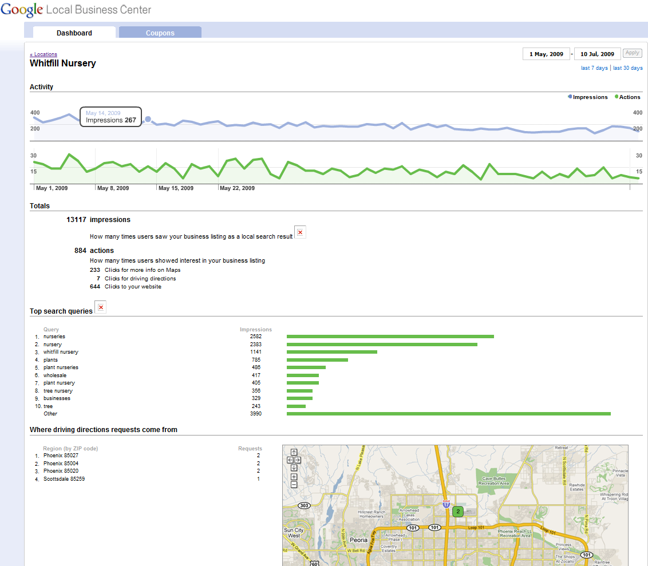Click the May 8, 2009 axis label
648x566 pixels.
[x=113, y=188]
